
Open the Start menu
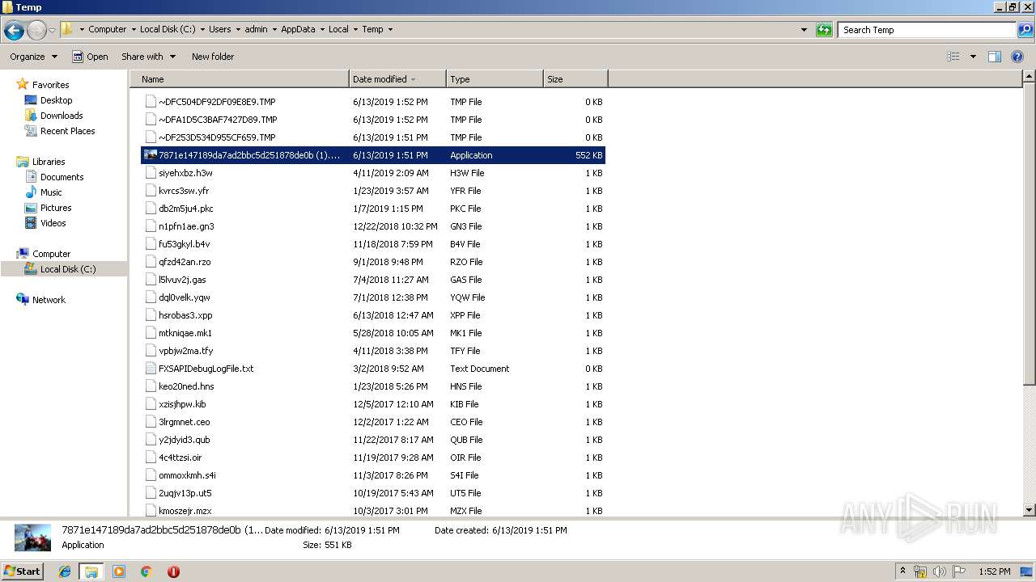22,571
